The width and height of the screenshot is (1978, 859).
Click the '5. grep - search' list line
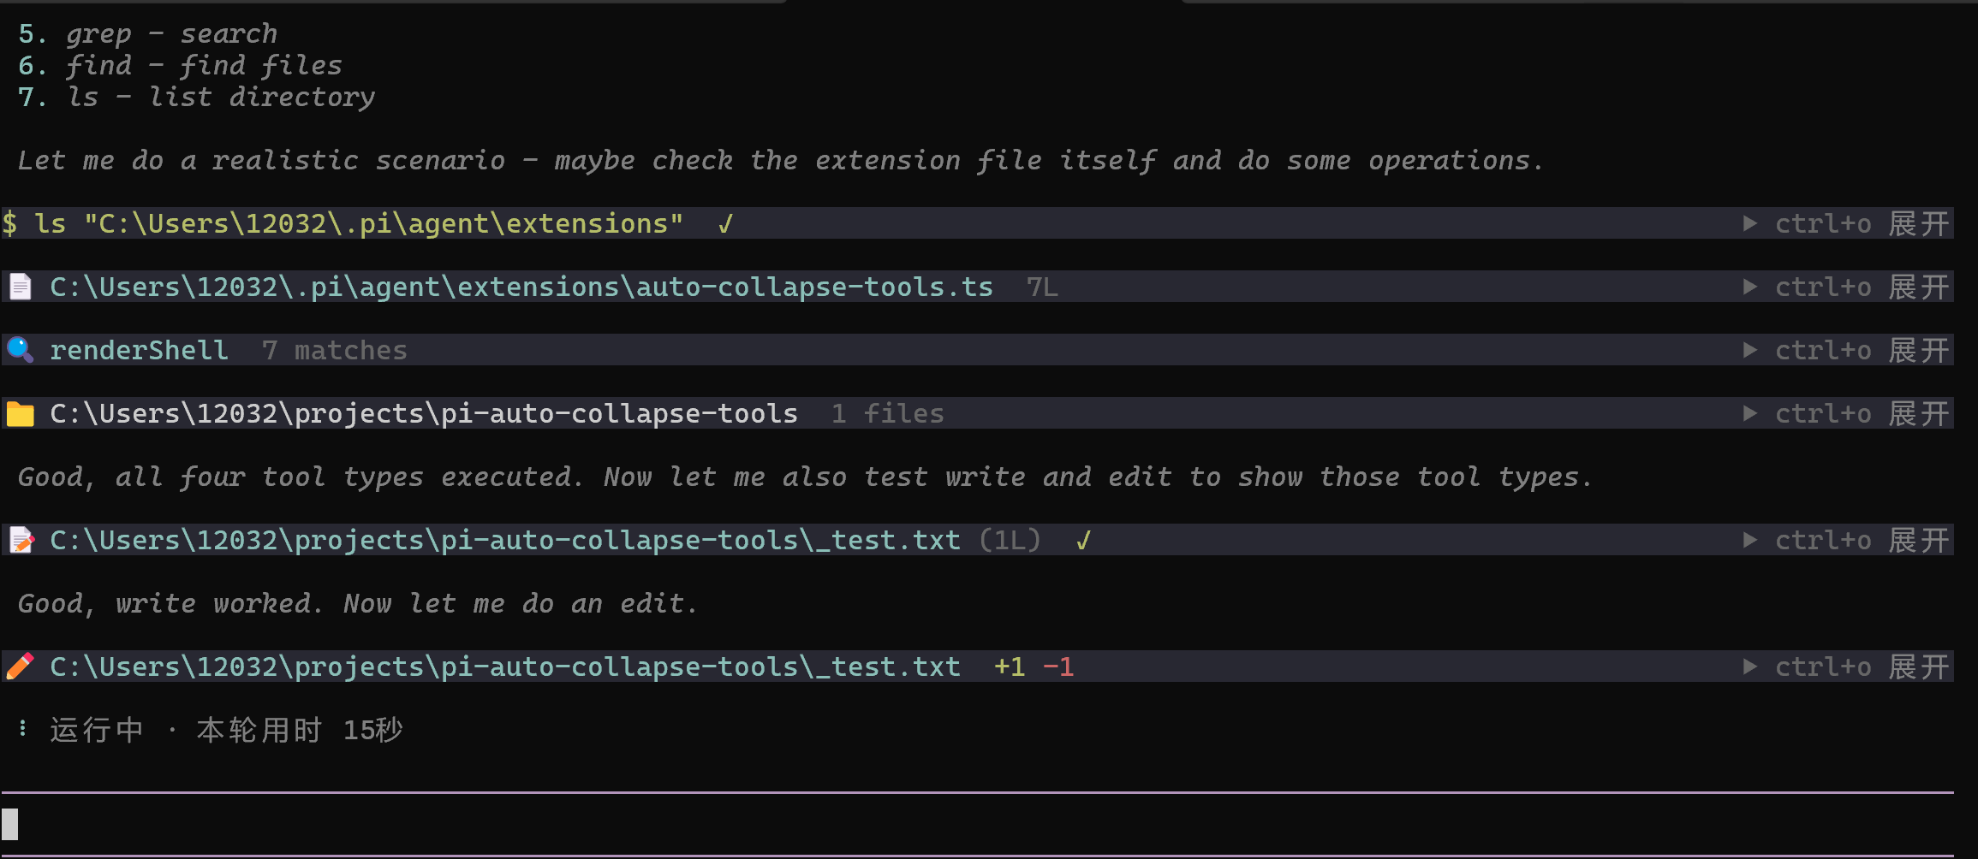(148, 34)
